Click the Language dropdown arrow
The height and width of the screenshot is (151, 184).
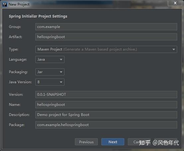(61, 60)
